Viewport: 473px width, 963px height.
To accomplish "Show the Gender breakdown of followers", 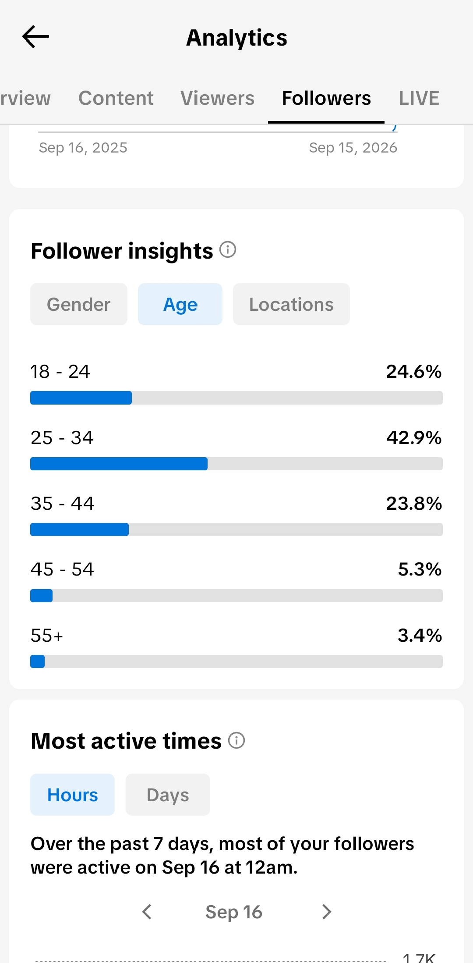I will click(79, 304).
